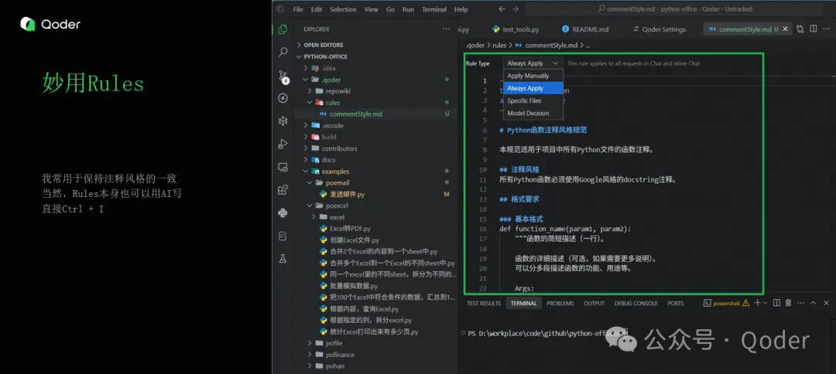Close the commentStyle.md tab
Image resolution: width=836 pixels, height=374 pixels.
(x=784, y=29)
